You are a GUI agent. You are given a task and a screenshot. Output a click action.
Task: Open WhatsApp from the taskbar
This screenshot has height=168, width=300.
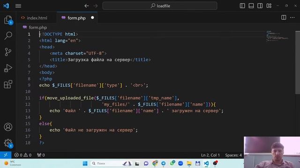click(x=172, y=163)
